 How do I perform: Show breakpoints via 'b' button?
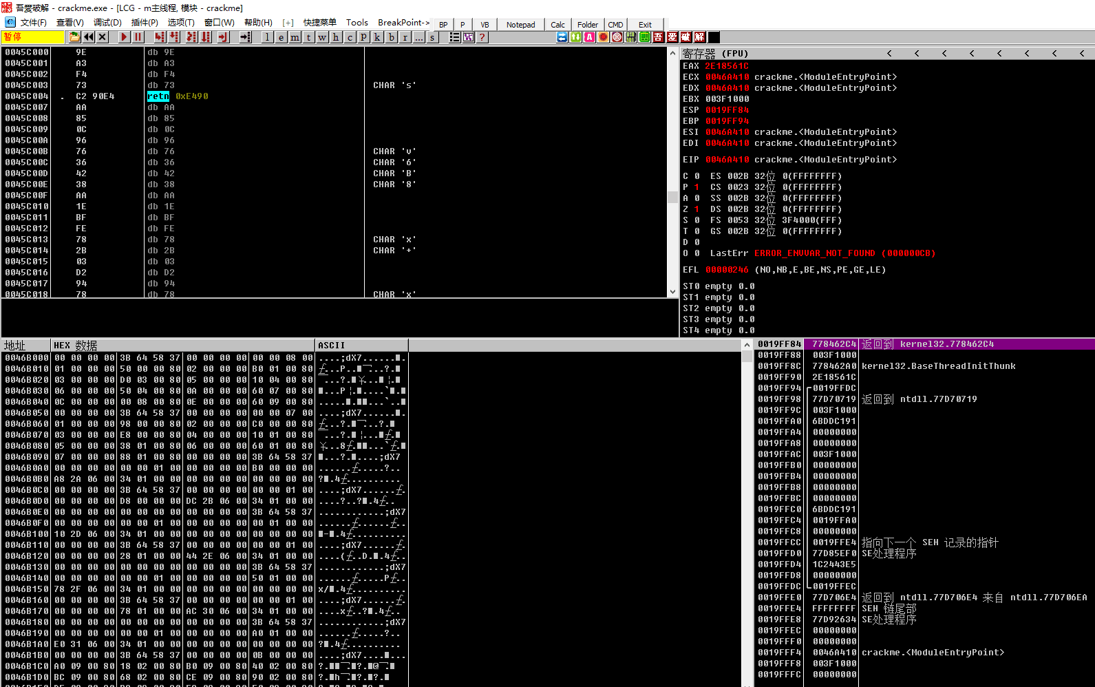pos(392,37)
